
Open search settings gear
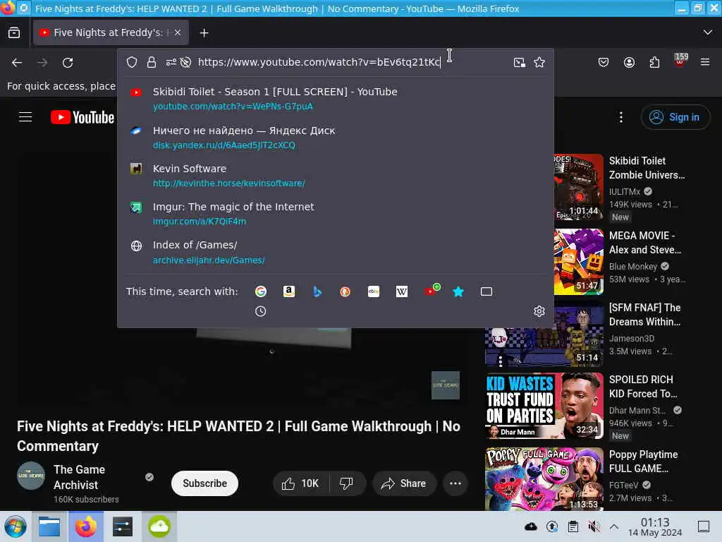coord(539,311)
